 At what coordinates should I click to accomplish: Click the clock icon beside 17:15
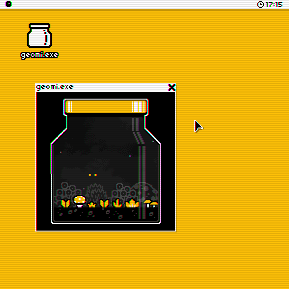tap(260, 4)
